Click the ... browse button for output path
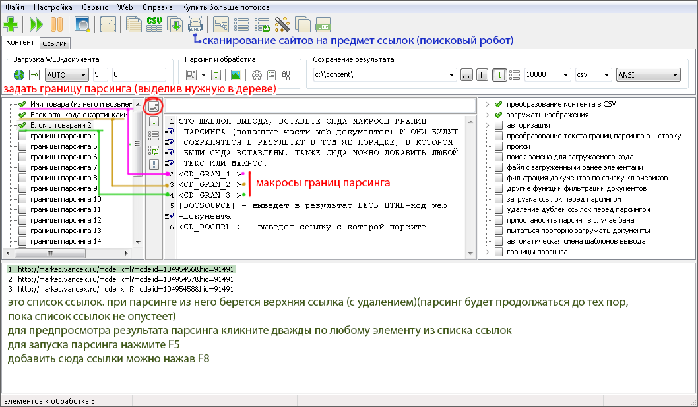This screenshot has height=407, width=698. pyautogui.click(x=466, y=75)
